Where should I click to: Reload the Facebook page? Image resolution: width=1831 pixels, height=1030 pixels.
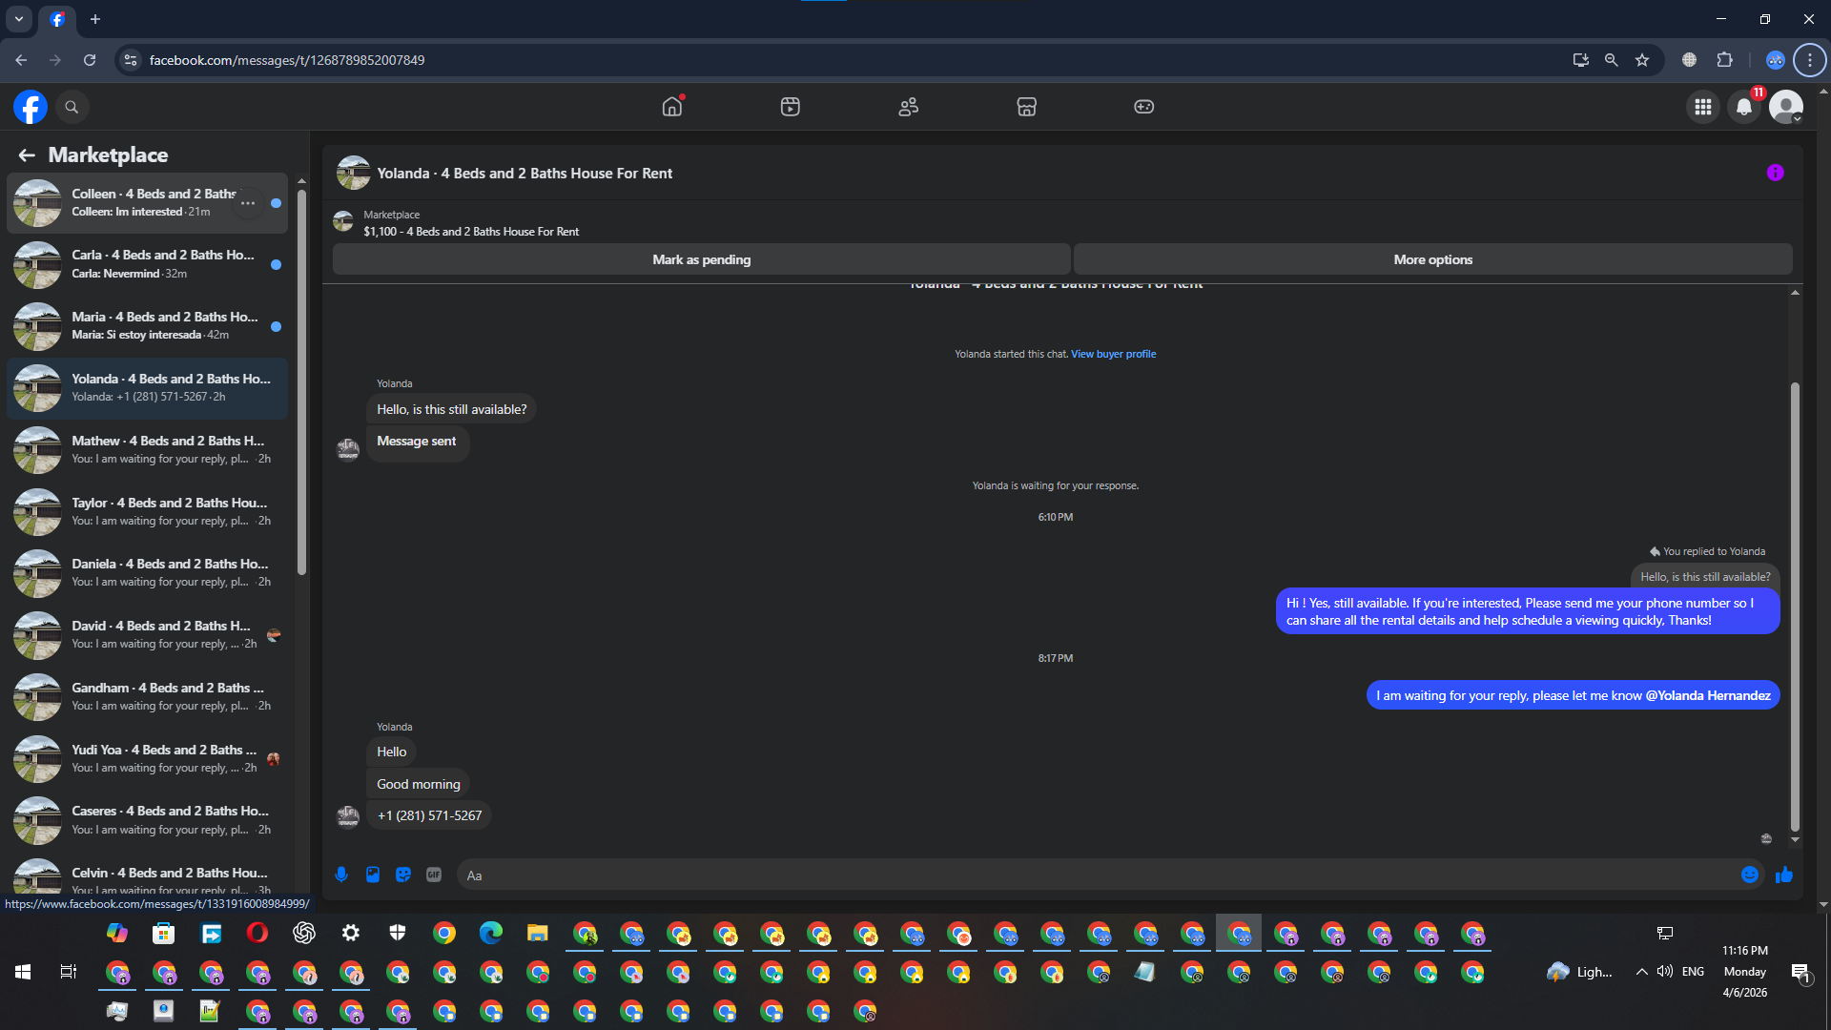click(x=90, y=60)
